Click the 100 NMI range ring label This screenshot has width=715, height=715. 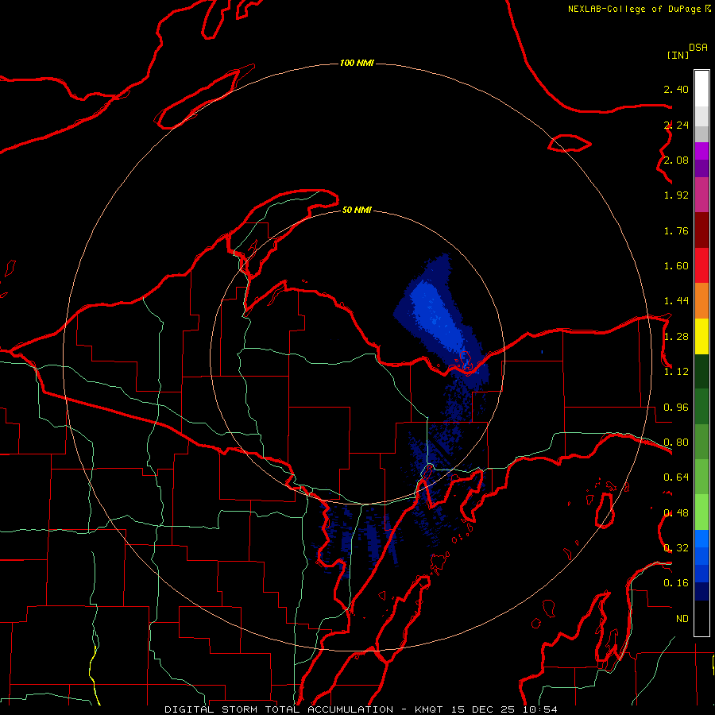(x=357, y=63)
